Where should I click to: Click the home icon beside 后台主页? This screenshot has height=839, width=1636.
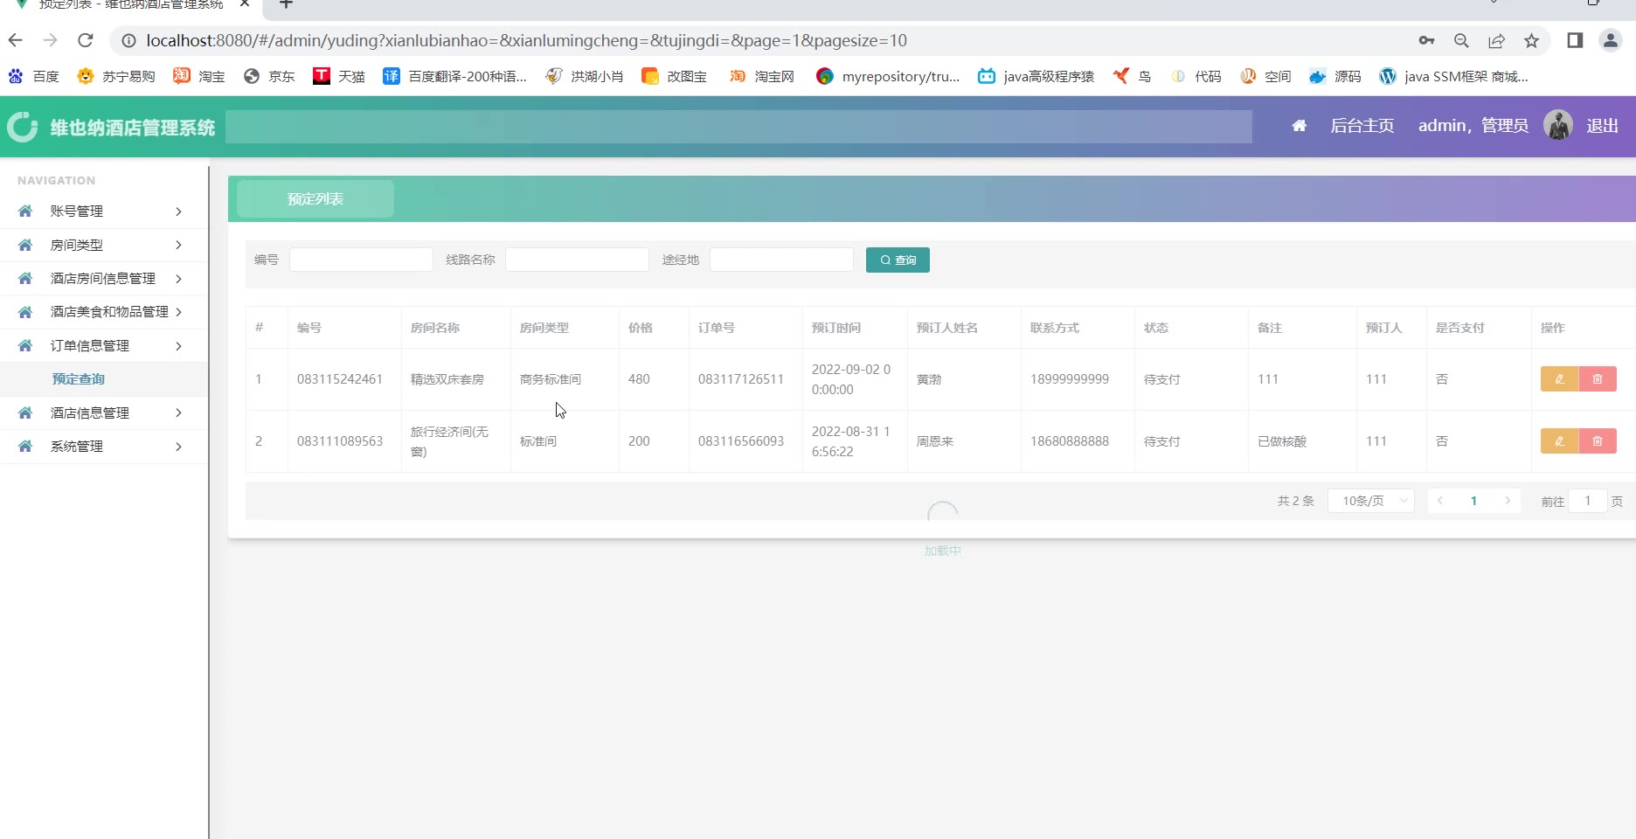1300,126
